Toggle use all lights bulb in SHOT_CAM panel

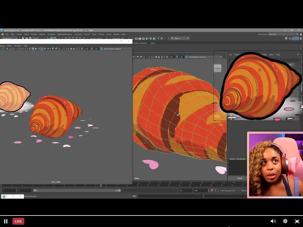(45, 49)
